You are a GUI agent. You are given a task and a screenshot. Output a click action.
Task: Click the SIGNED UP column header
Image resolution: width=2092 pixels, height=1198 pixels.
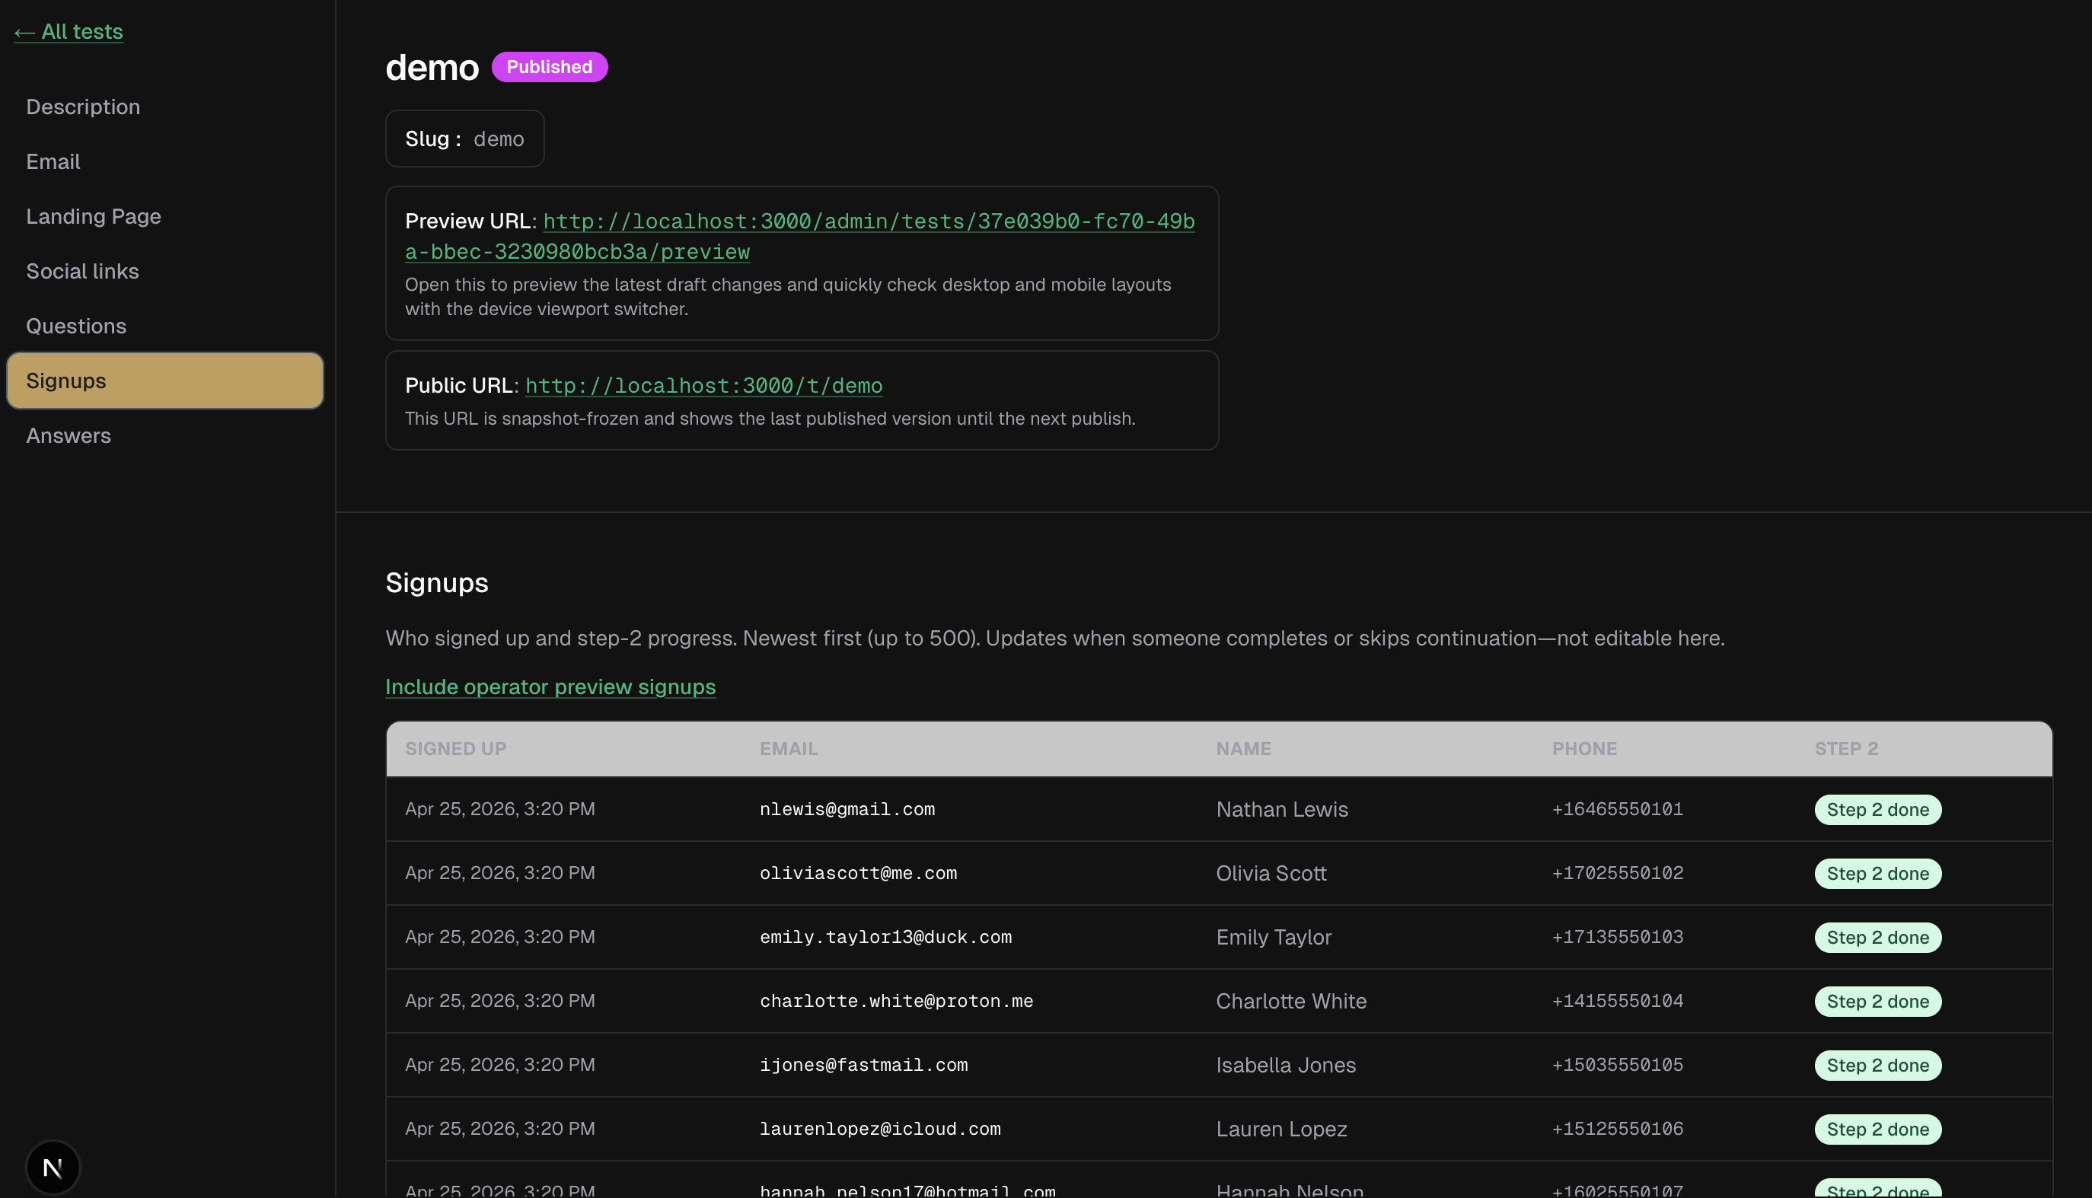456,749
